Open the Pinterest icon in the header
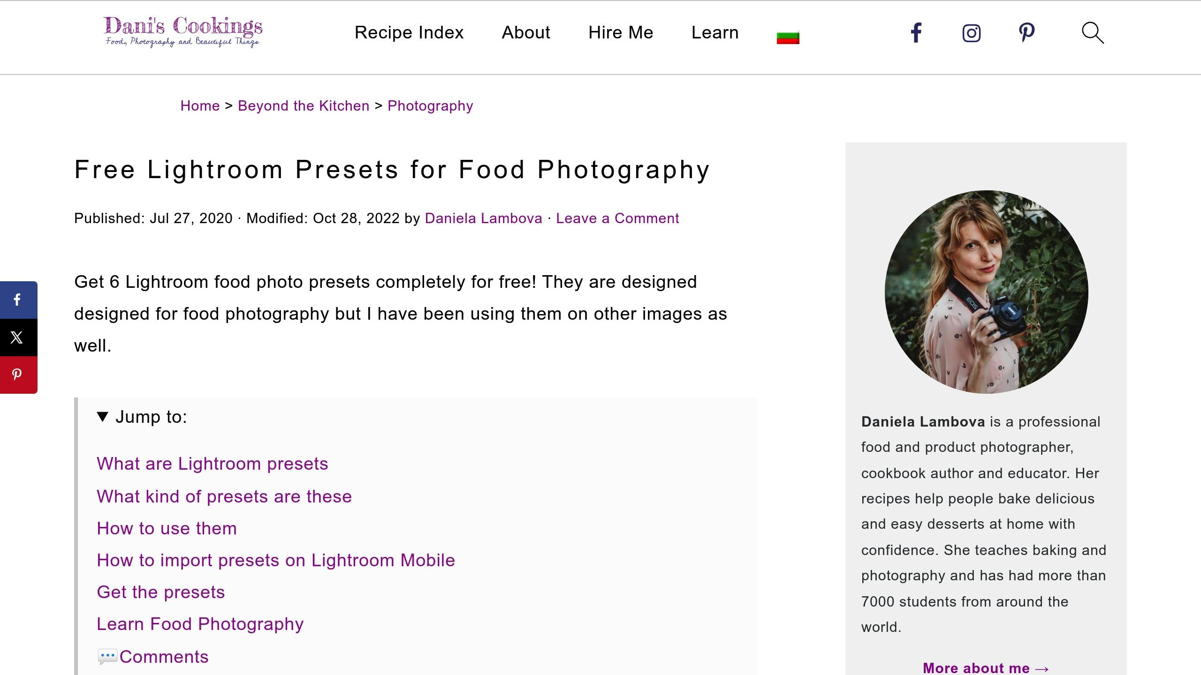 1026,33
